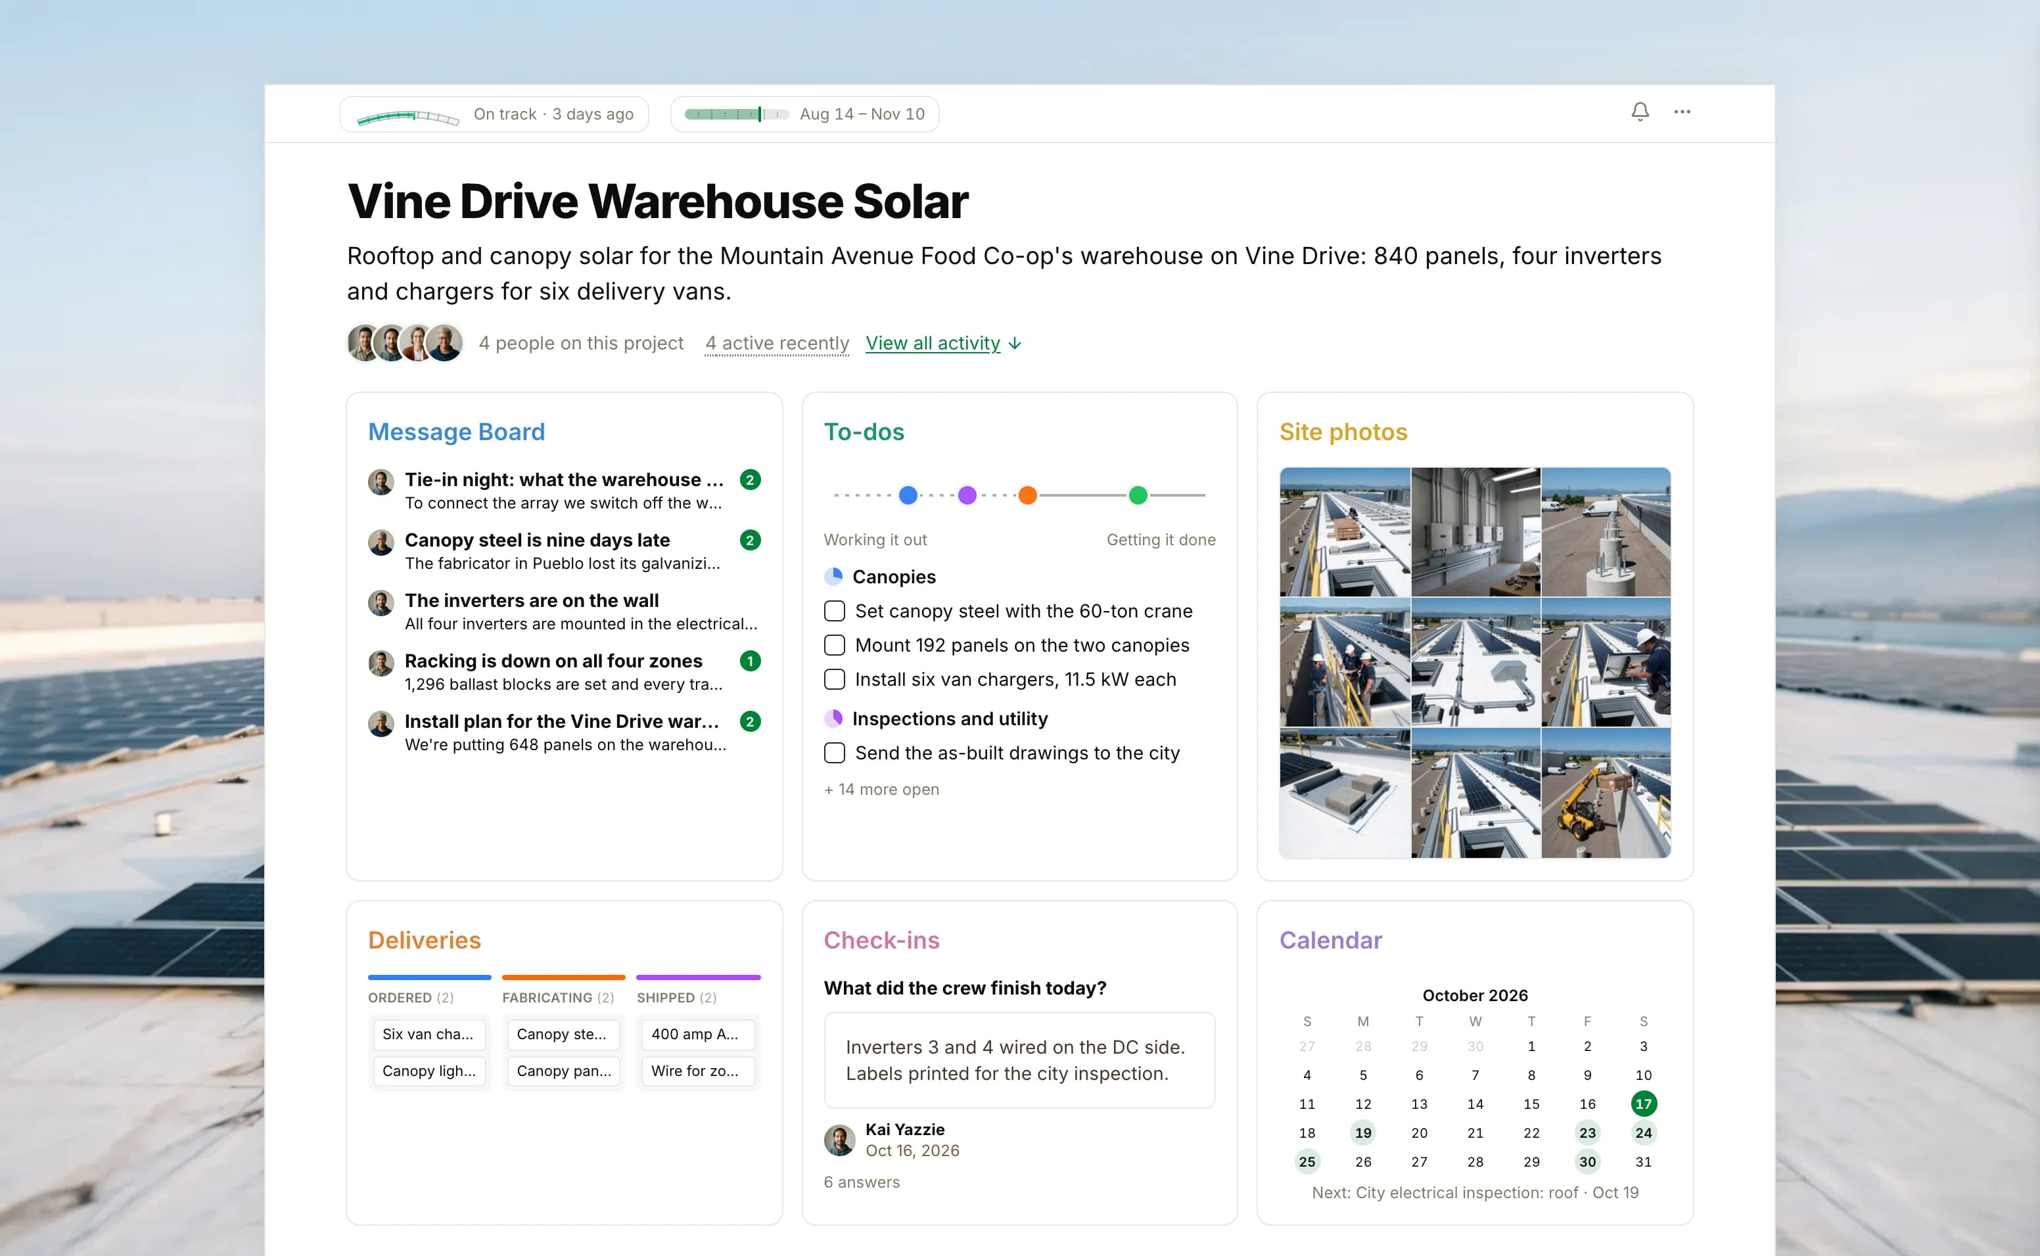
Task: Select October 17 on the calendar
Action: [x=1643, y=1103]
